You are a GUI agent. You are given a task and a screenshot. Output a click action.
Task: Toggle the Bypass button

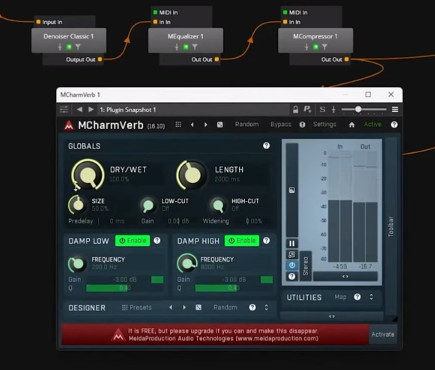click(281, 124)
